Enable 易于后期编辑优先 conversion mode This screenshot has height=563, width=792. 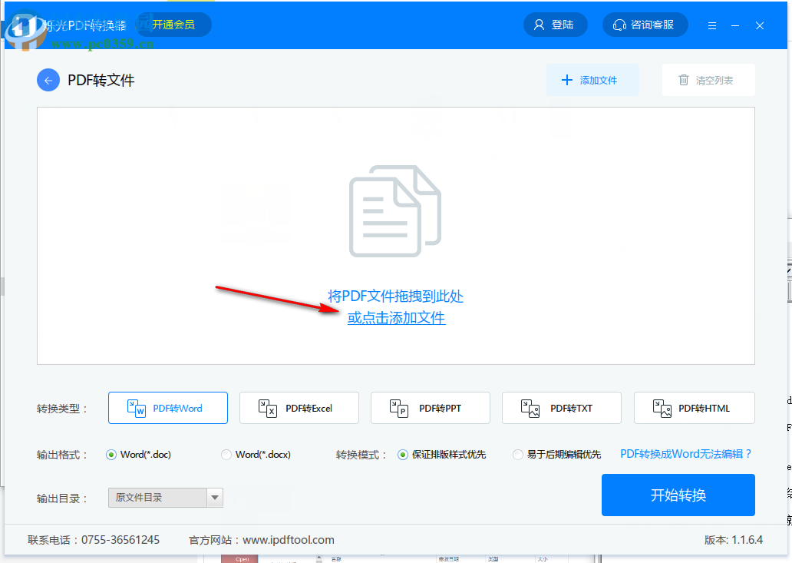click(x=518, y=455)
